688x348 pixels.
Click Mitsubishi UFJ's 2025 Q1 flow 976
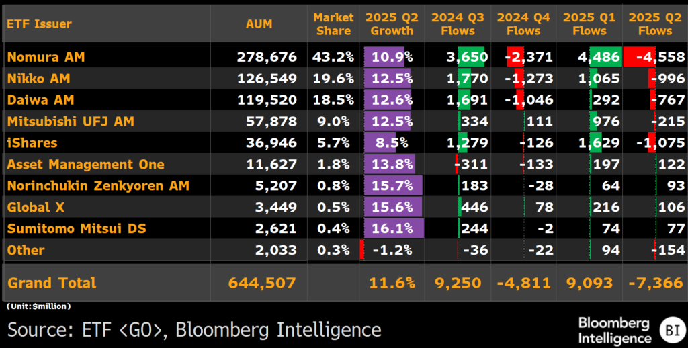(607, 121)
